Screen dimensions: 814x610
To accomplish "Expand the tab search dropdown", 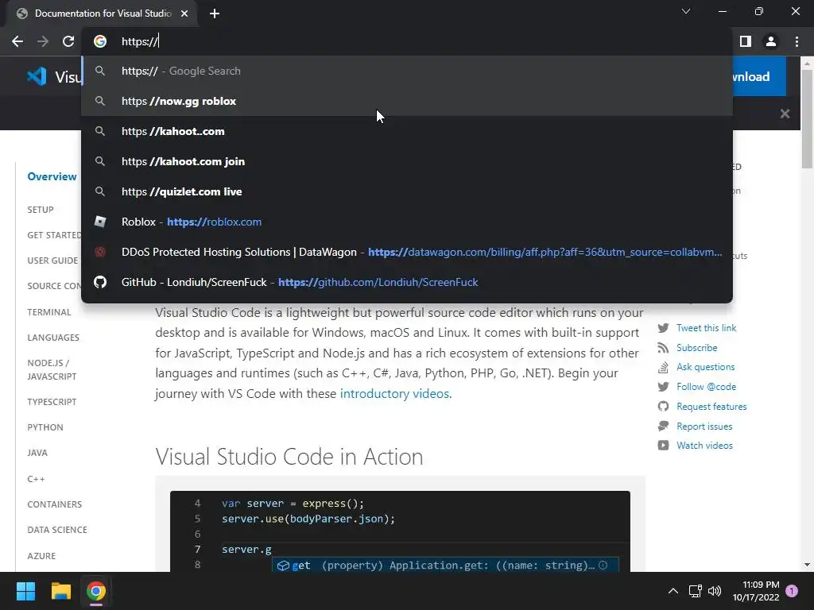I will pos(686,12).
